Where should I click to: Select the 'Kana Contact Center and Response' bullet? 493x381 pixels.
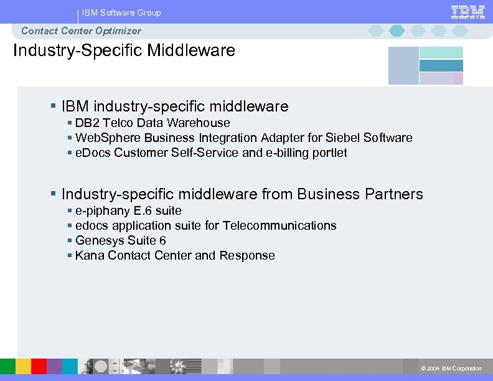coord(175,255)
